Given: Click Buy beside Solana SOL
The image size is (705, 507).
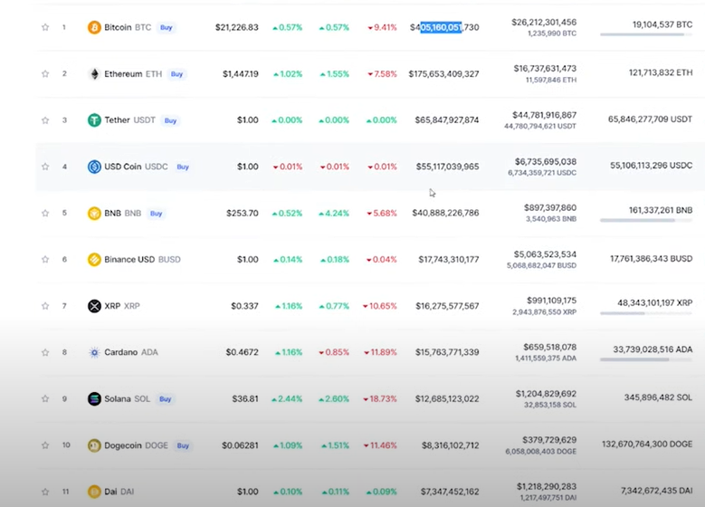Looking at the screenshot, I should pos(165,398).
